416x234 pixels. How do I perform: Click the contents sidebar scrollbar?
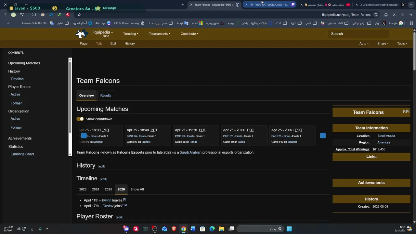tap(70, 97)
